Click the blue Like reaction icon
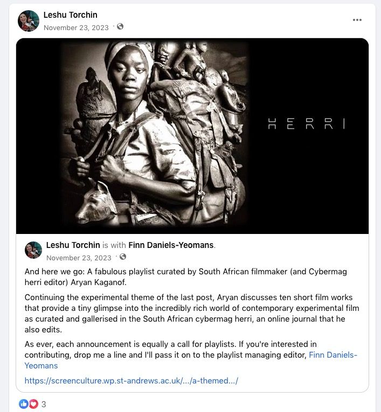The width and height of the screenshot is (381, 412). 24,404
